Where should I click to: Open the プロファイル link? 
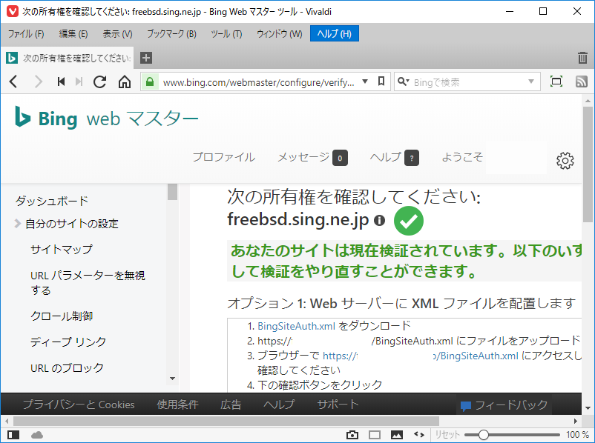point(223,157)
